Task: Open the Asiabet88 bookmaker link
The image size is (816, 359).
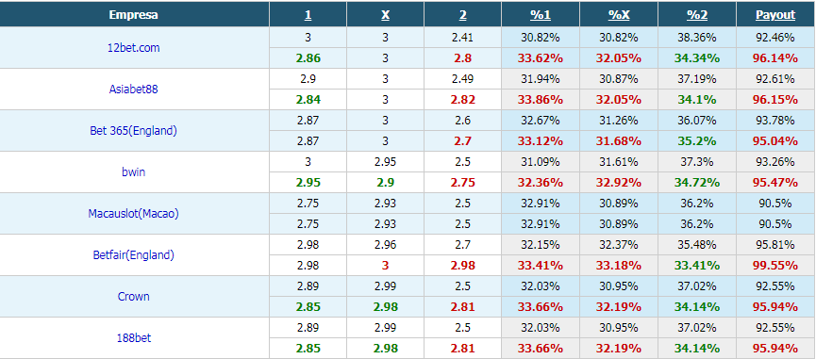Action: pyautogui.click(x=134, y=89)
